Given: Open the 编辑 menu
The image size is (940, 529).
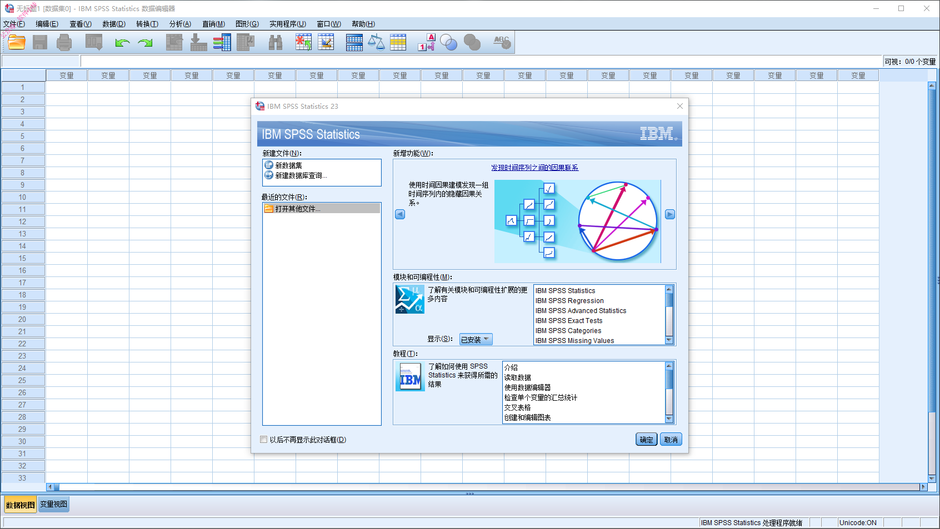Looking at the screenshot, I should [47, 24].
